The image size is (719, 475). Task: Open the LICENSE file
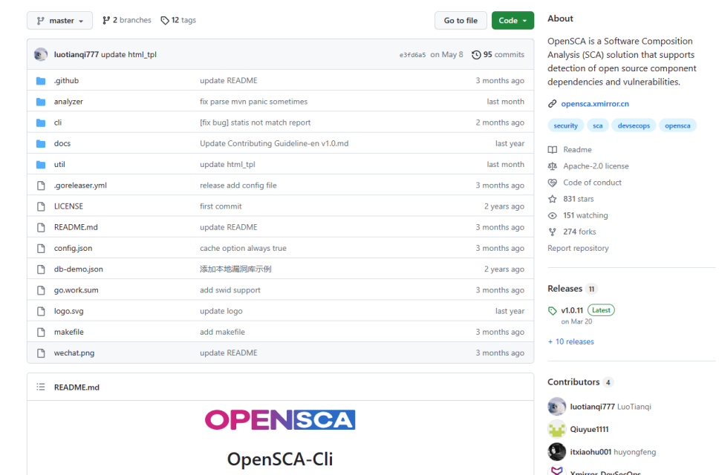coord(69,206)
